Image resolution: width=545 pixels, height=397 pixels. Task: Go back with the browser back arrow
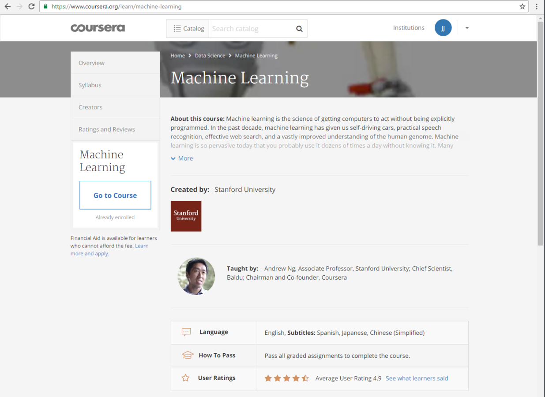(8, 7)
